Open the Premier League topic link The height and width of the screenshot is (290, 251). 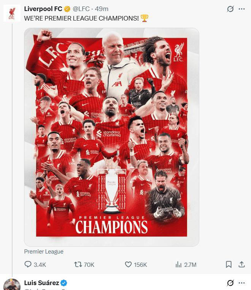coord(44,252)
